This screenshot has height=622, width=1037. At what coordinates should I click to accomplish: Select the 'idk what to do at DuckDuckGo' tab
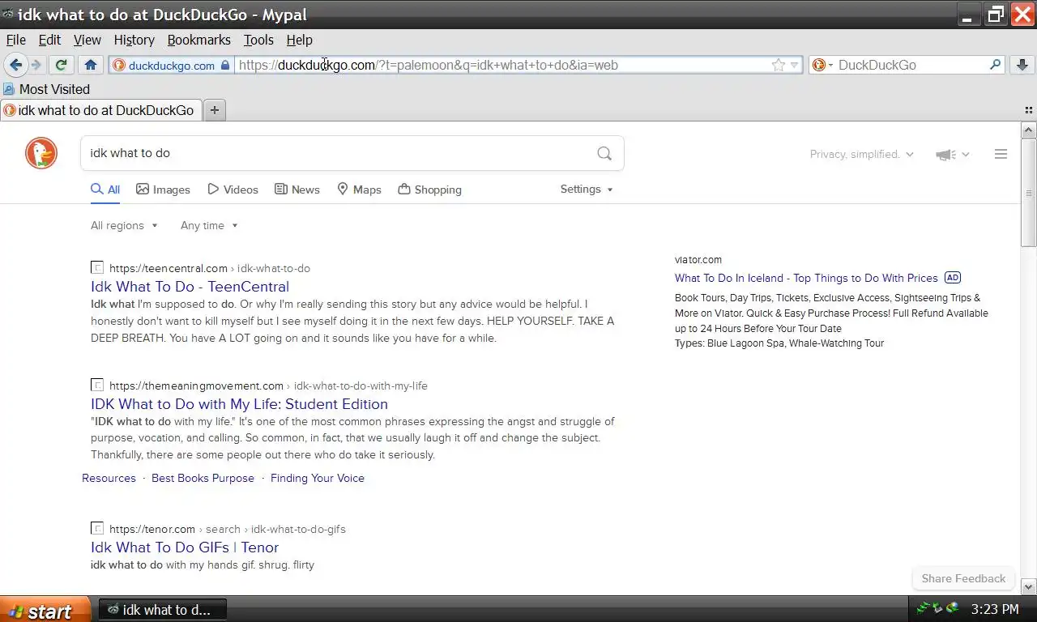(x=100, y=110)
